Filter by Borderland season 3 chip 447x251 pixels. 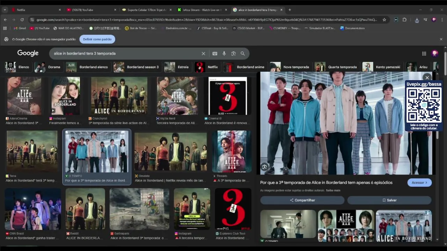point(137,67)
